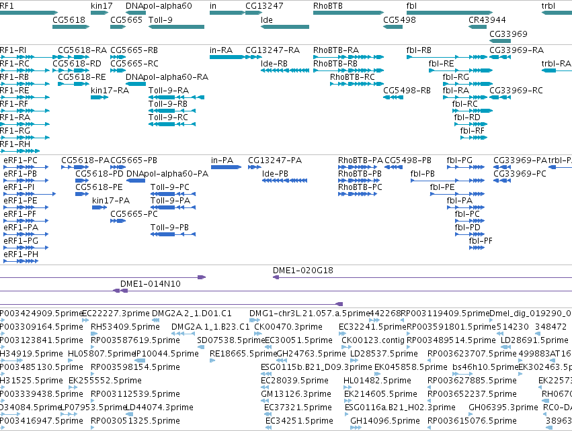Screen dimensions: 572x431
Task: Click the Ide-PB protein feature
Action: (284, 181)
